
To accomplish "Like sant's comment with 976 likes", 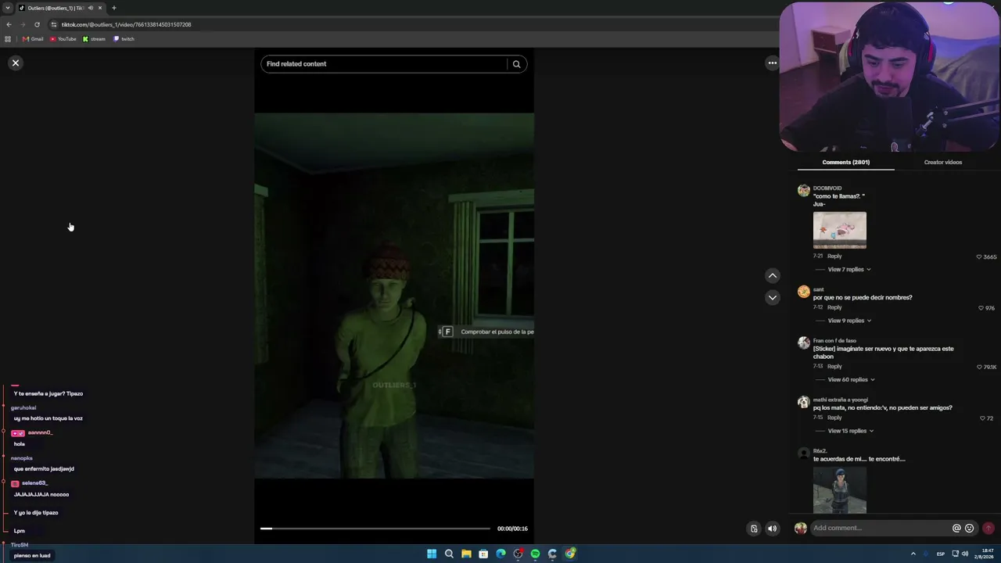I will coord(981,308).
